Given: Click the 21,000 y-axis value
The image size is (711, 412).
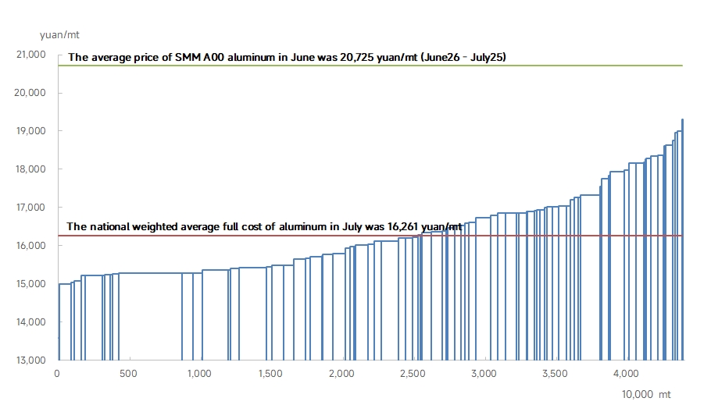Looking at the screenshot, I should pyautogui.click(x=30, y=55).
